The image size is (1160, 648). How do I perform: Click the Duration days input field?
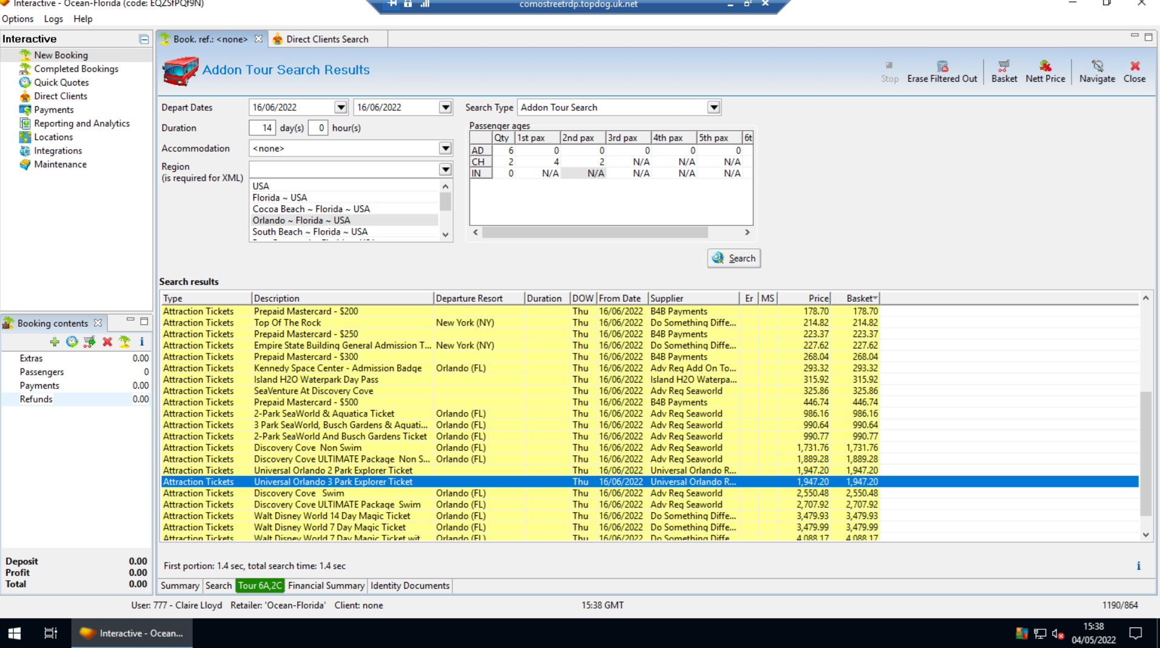(x=262, y=128)
